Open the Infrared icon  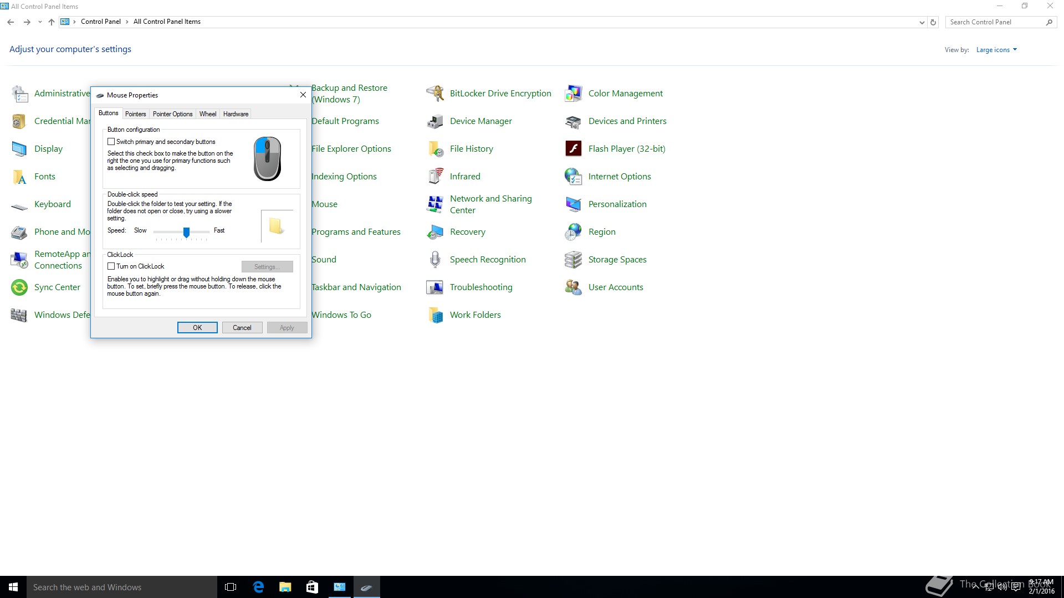(435, 177)
